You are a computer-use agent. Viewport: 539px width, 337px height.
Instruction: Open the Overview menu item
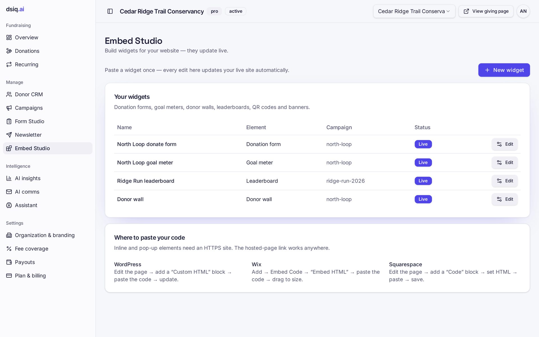(48, 37)
